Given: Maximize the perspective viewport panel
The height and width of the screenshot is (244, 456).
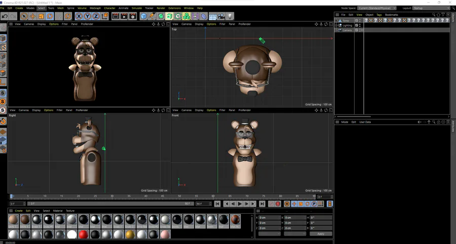Looking at the screenshot, I should coord(168,24).
